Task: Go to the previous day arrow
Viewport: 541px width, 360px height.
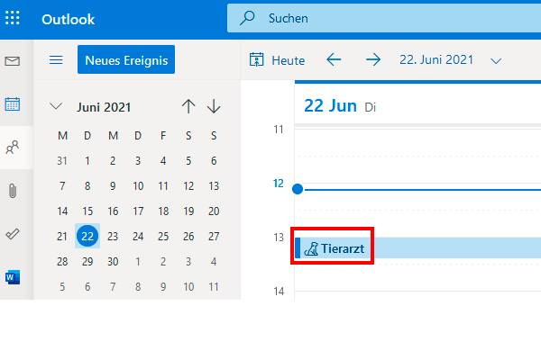Action: tap(334, 60)
